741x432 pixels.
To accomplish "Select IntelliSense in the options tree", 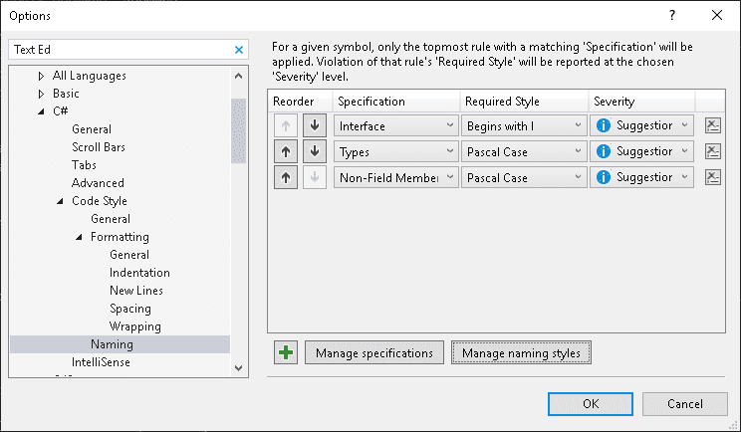I will click(101, 362).
